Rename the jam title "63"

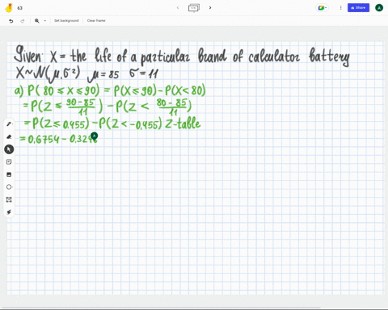click(x=20, y=8)
